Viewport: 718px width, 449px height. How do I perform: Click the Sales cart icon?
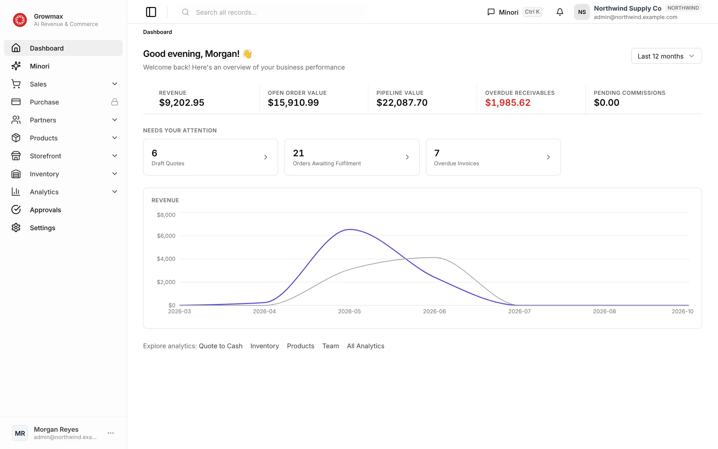coord(16,84)
